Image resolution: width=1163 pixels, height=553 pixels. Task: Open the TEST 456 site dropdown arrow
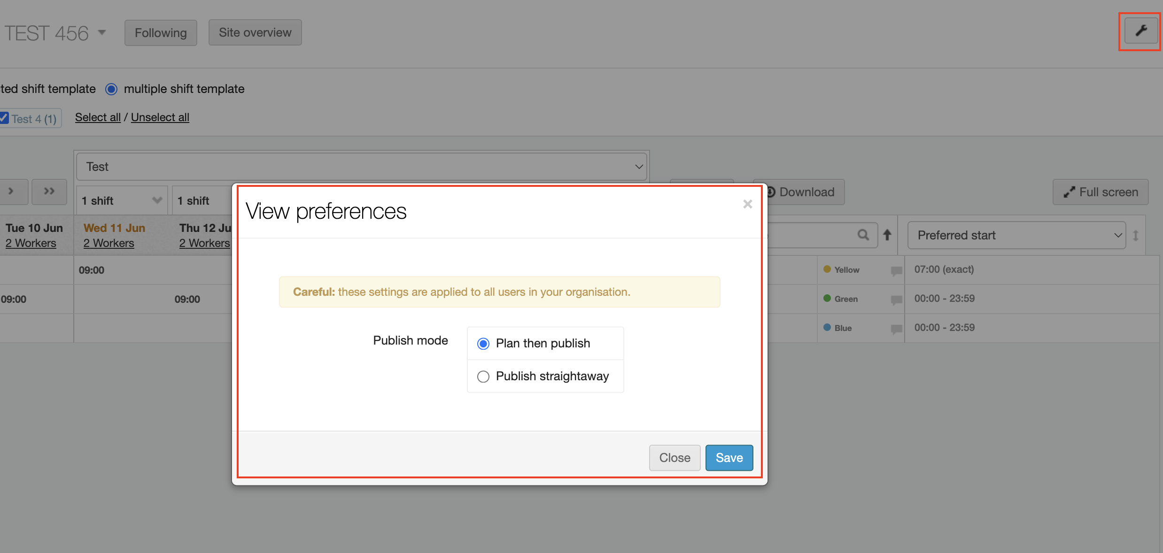[x=102, y=33]
